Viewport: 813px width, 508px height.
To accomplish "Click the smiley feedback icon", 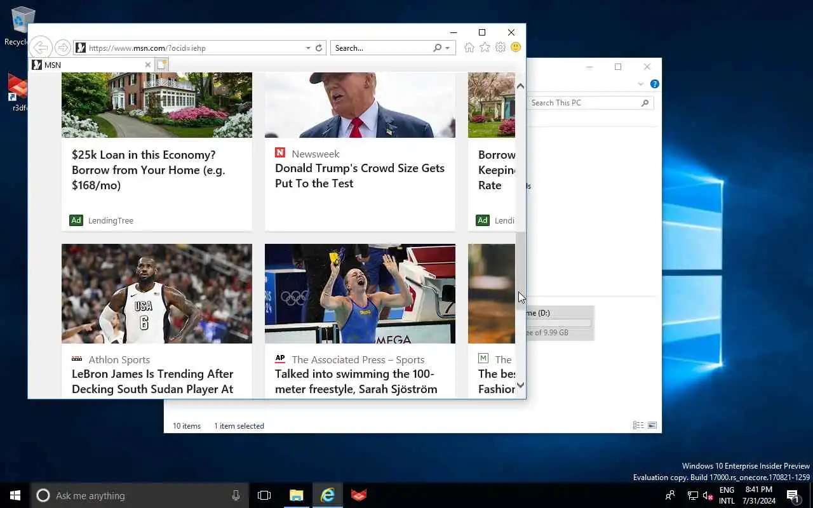I will [516, 48].
